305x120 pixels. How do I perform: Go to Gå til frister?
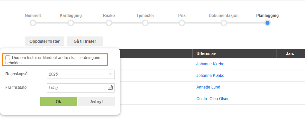[x=85, y=41]
